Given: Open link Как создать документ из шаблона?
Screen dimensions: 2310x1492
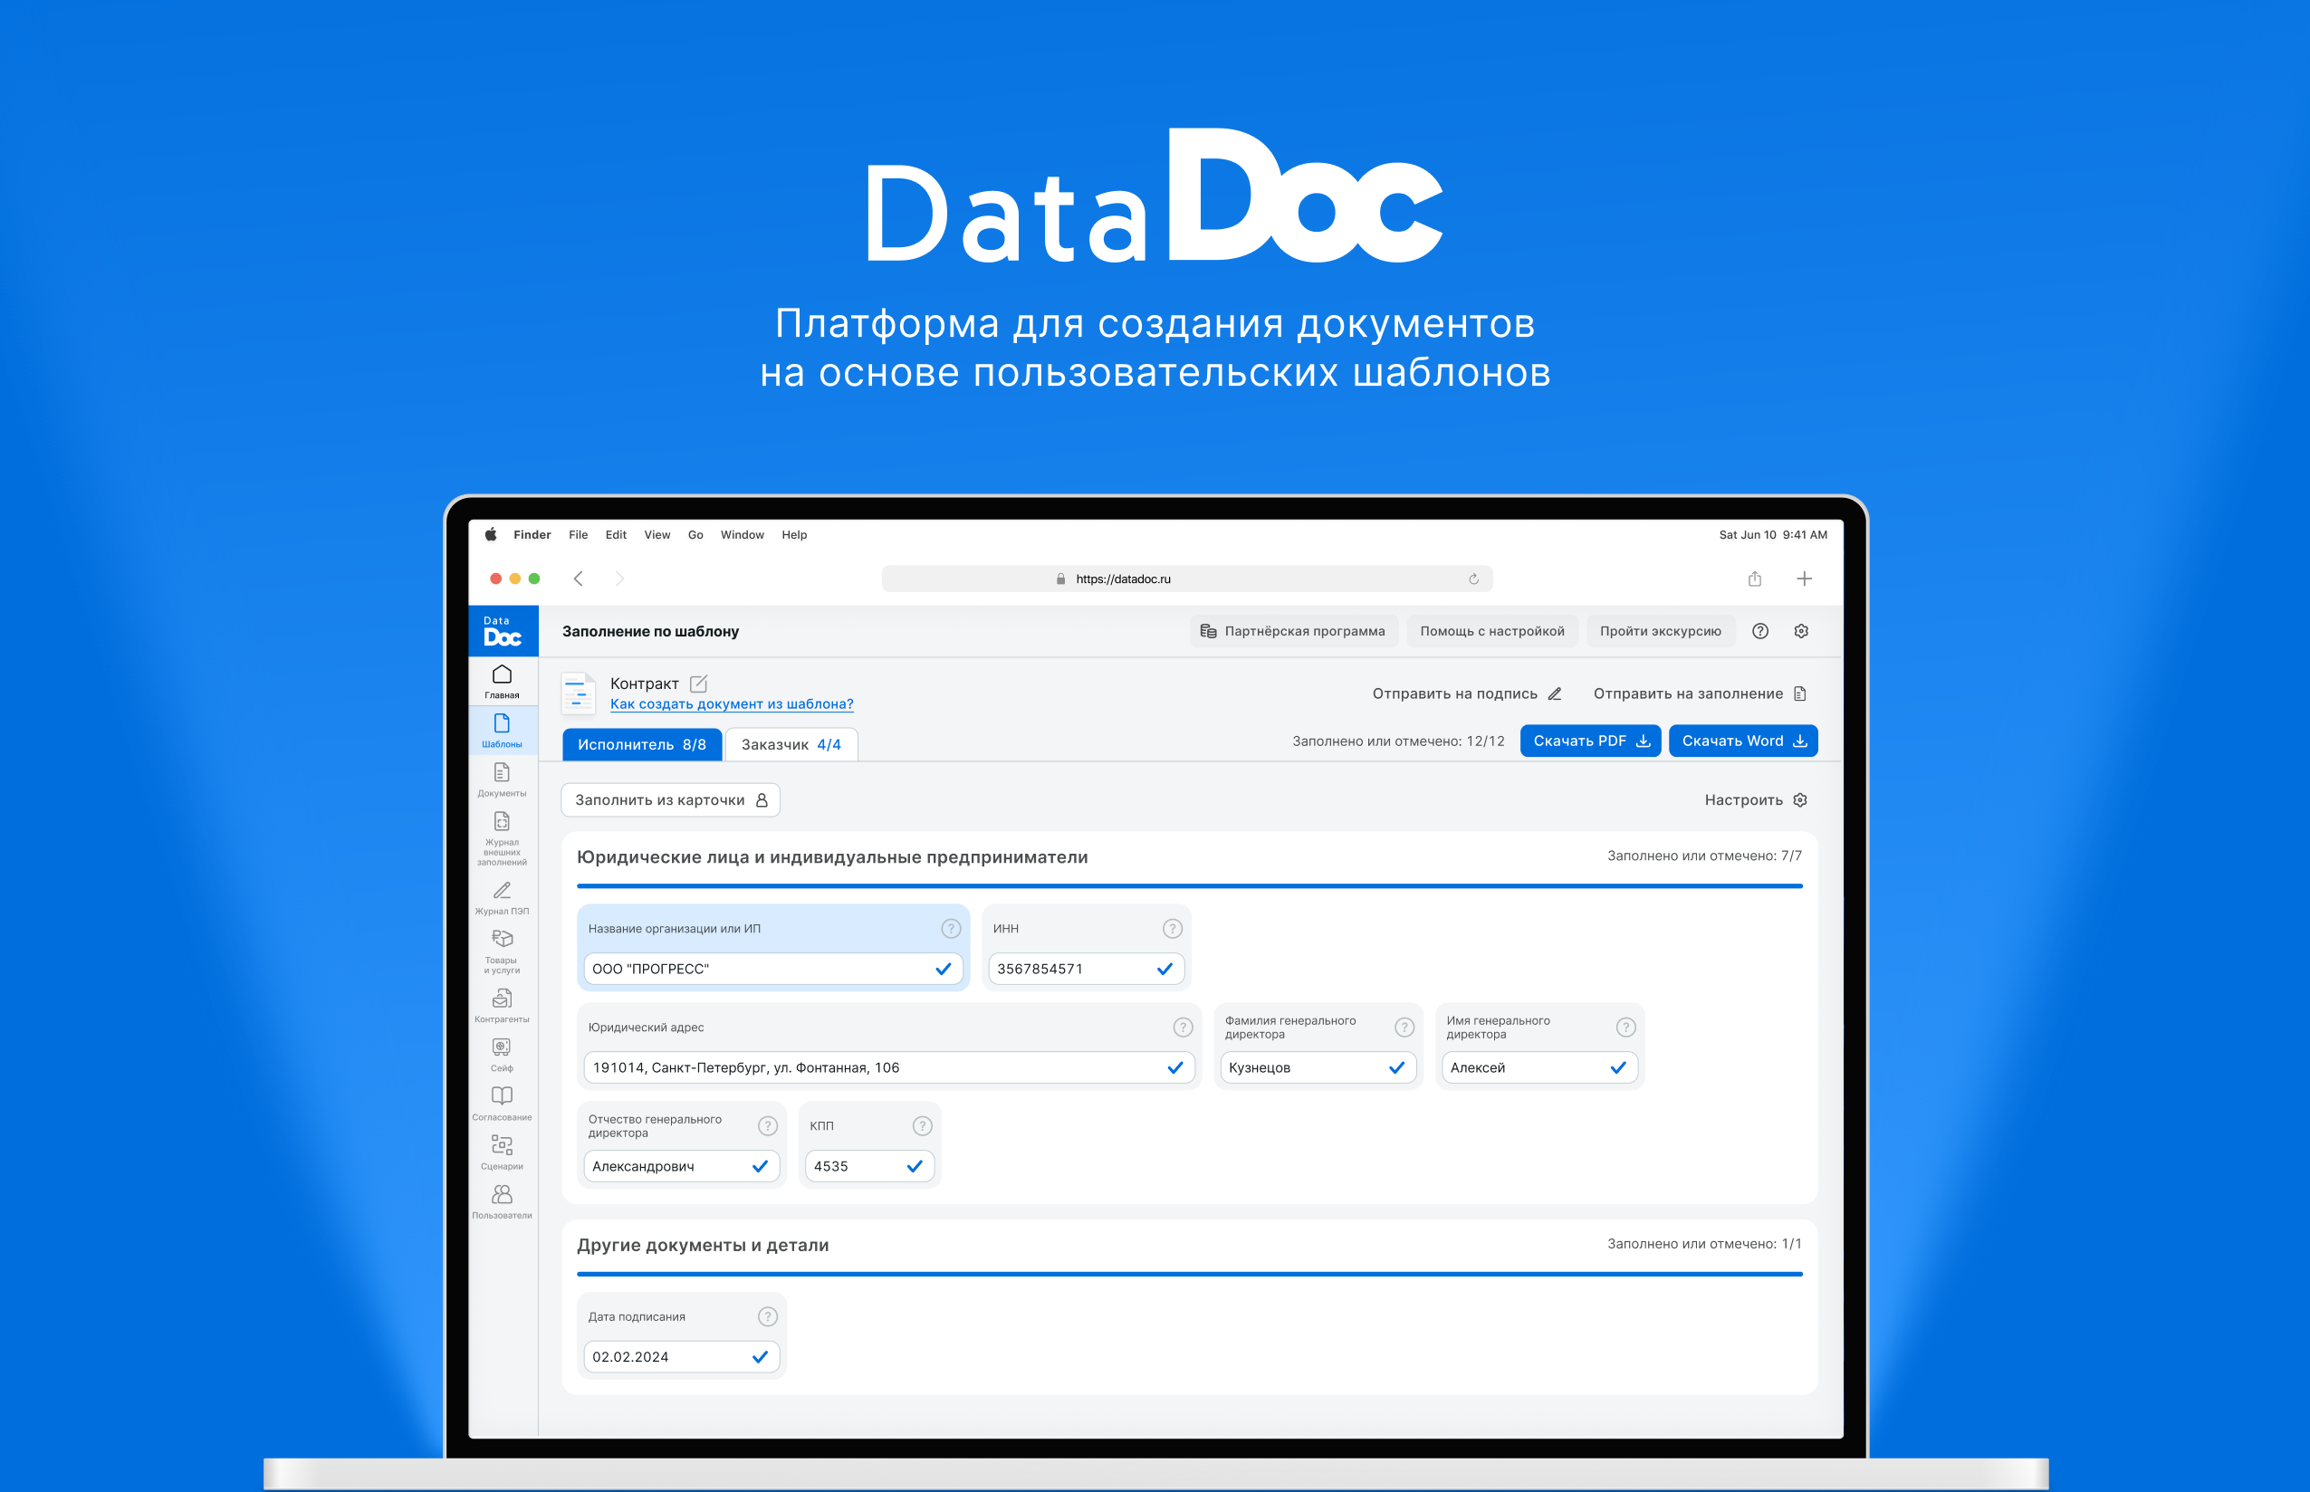Looking at the screenshot, I should click(732, 704).
